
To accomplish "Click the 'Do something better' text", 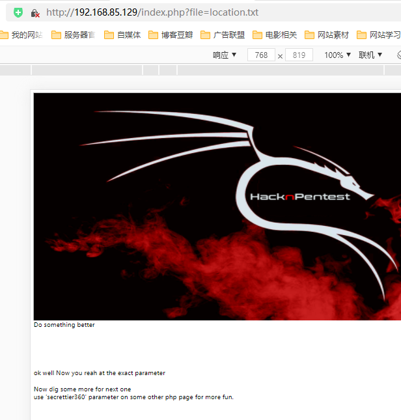I will tap(64, 325).
